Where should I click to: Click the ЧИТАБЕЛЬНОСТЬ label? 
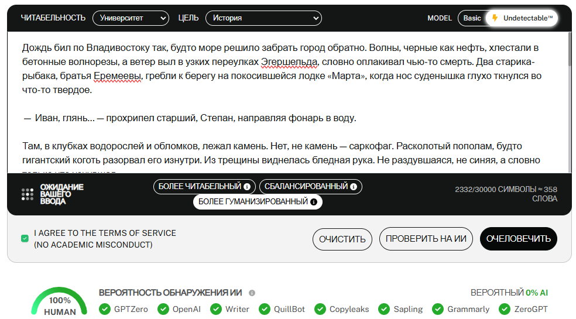click(x=53, y=18)
